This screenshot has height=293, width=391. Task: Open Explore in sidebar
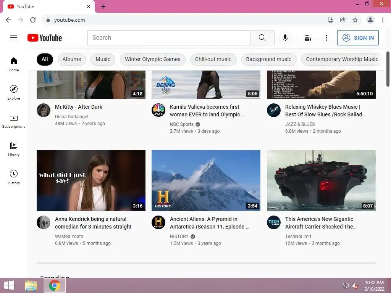tap(14, 92)
